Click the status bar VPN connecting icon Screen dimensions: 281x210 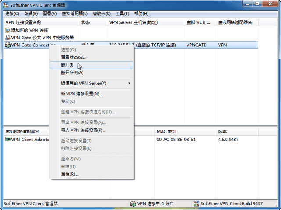pyautogui.click(x=133, y=203)
